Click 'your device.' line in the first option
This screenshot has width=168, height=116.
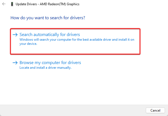pyautogui.click(x=28, y=44)
